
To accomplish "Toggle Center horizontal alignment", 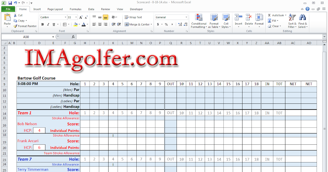I will (100, 24).
